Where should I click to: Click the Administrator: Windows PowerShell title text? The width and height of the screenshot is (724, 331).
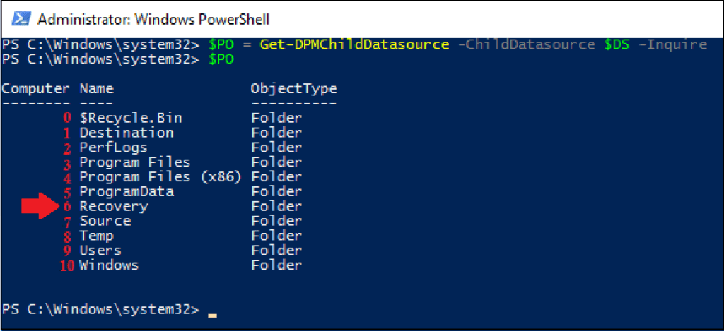coord(153,19)
